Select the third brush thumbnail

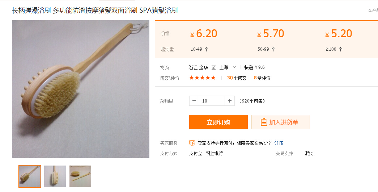(x=80, y=176)
